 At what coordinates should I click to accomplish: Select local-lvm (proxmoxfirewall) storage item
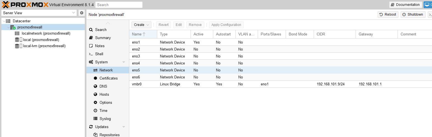(44, 46)
